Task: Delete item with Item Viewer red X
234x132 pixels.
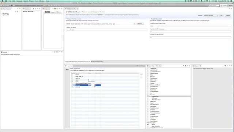Action: point(35,9)
